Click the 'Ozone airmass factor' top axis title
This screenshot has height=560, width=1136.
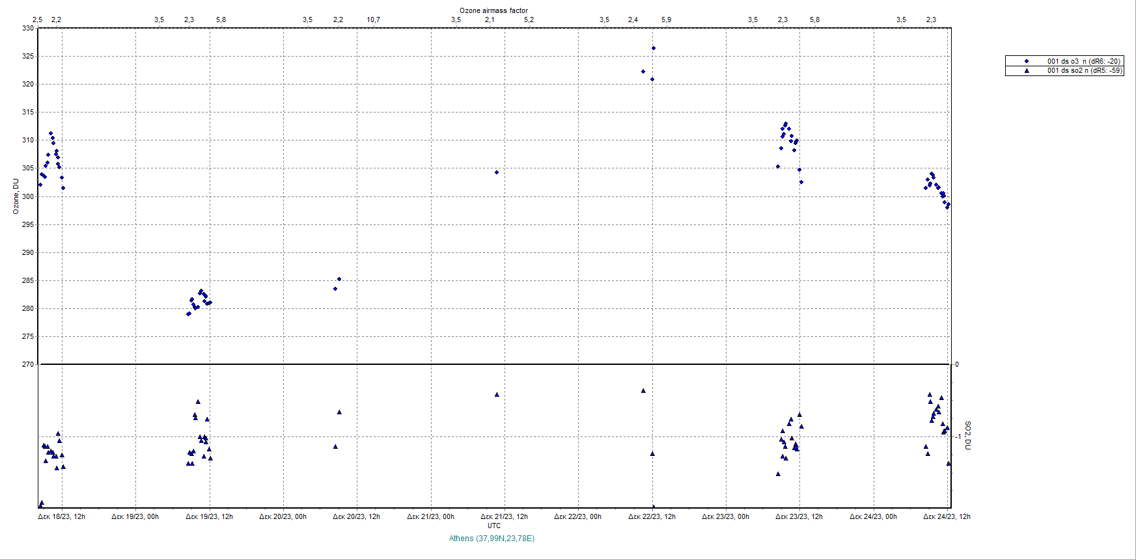click(493, 10)
